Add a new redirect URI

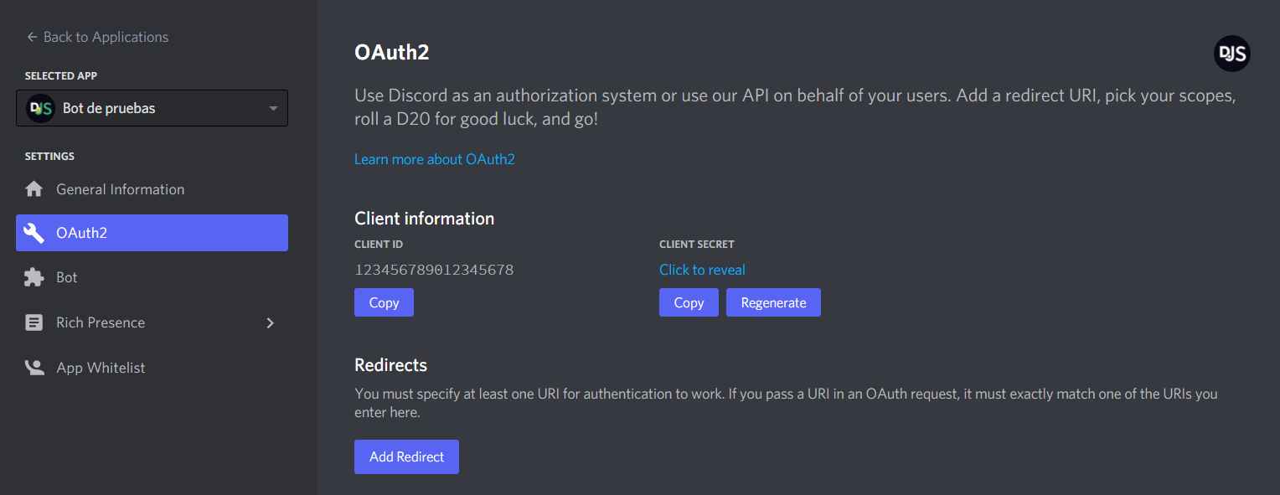pyautogui.click(x=406, y=456)
